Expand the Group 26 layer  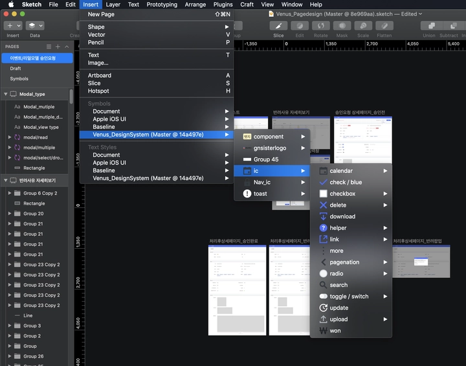click(10, 356)
